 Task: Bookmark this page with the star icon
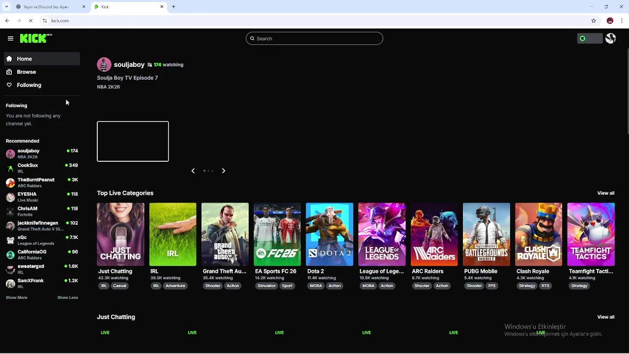594,21
